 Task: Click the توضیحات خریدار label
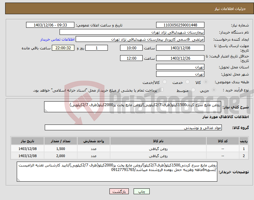[x=234, y=172]
